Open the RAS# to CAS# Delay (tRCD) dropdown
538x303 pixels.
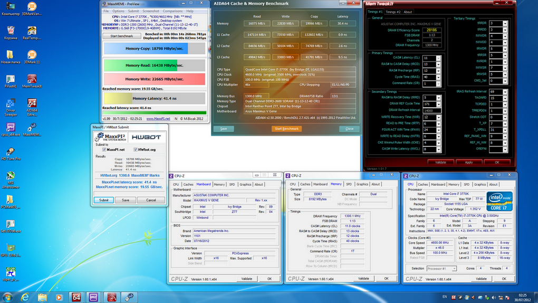tap(438, 64)
